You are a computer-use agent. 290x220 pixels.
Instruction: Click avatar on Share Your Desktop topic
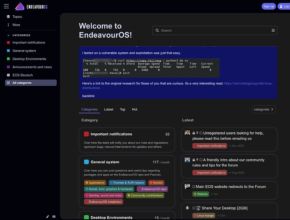point(187,208)
